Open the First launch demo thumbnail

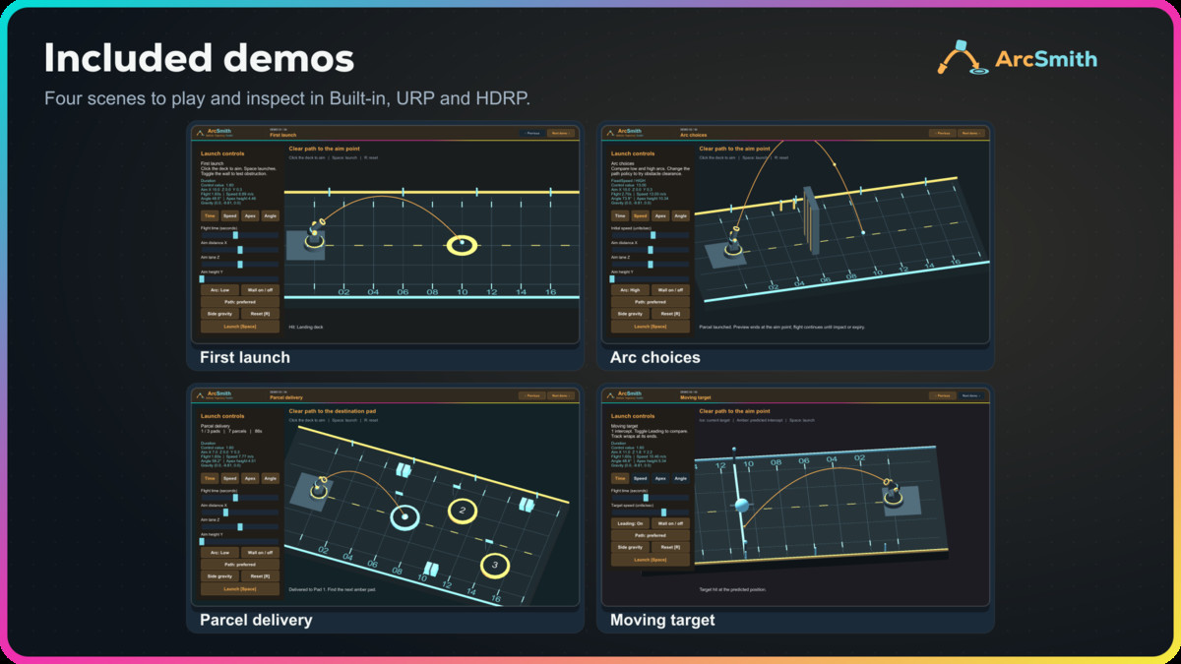[x=387, y=234]
